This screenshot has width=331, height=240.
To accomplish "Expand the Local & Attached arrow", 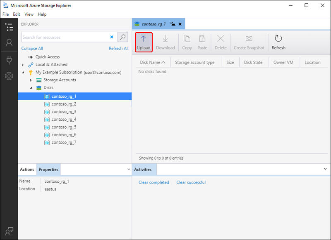I will point(23,65).
